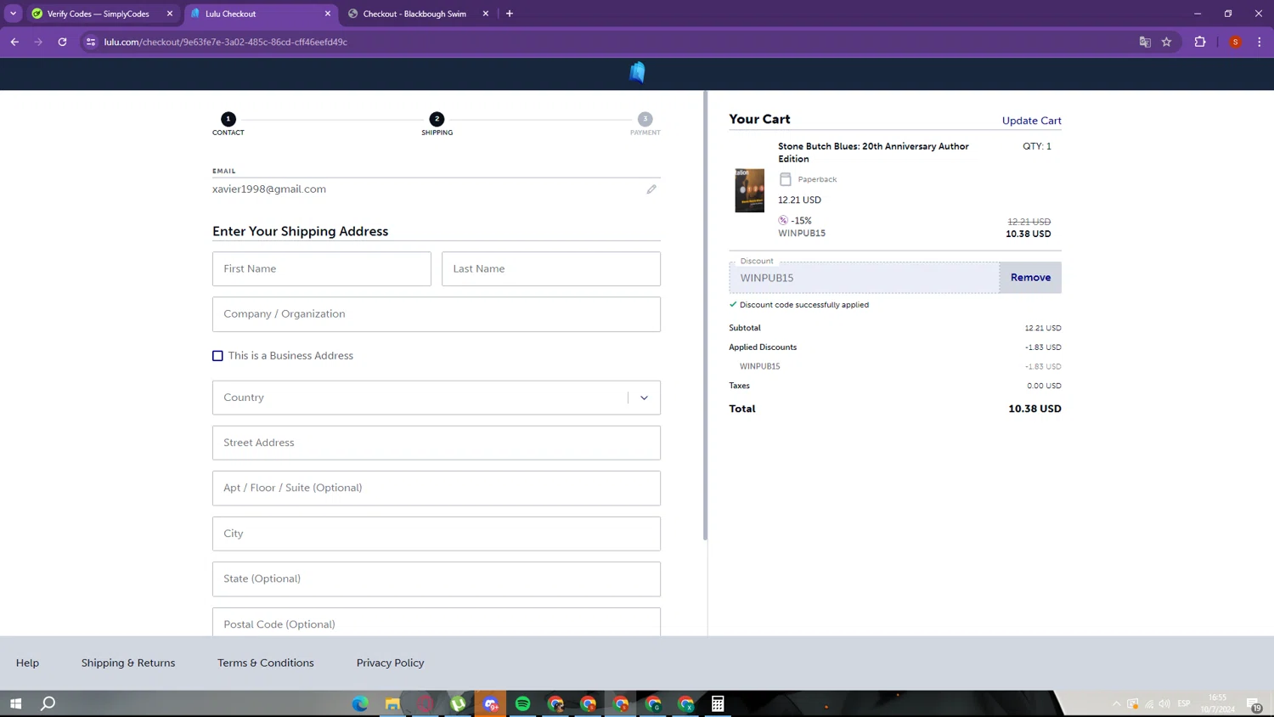This screenshot has width=1274, height=717.
Task: Open the Help footer link
Action: tap(27, 663)
